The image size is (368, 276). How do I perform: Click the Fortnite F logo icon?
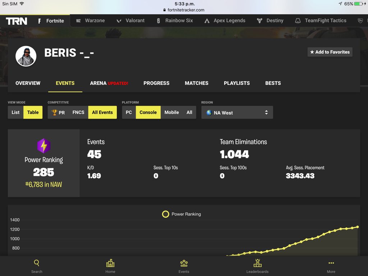coord(40,21)
